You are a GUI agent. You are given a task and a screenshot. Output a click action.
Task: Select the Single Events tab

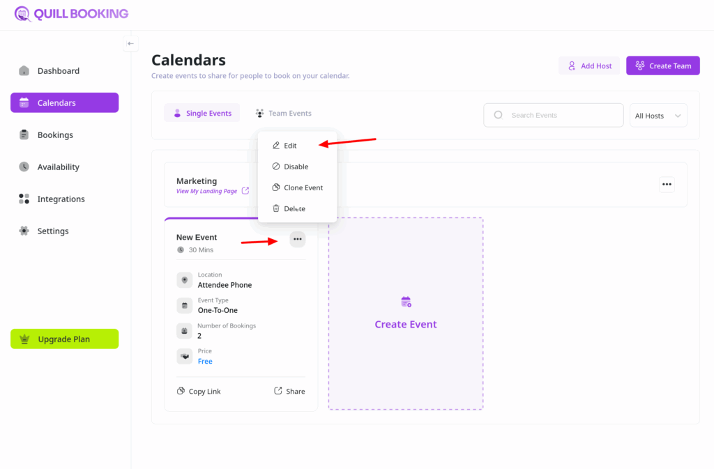coord(202,113)
